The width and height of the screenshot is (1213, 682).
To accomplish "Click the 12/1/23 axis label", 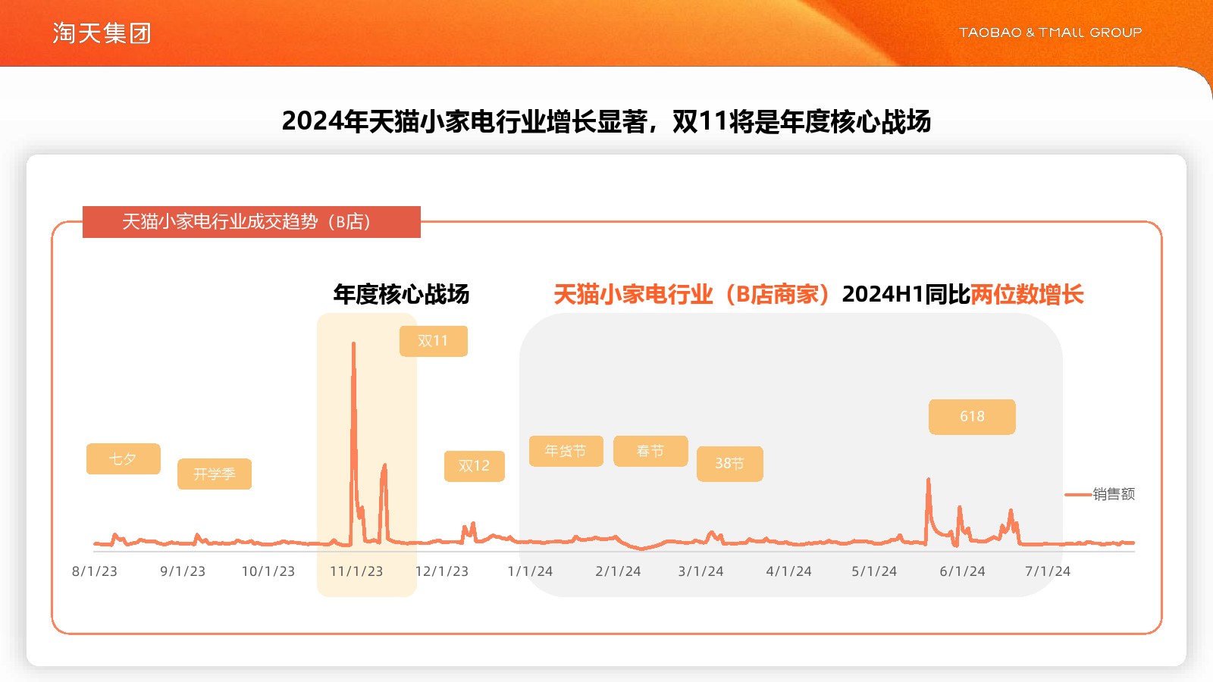I will tap(442, 571).
